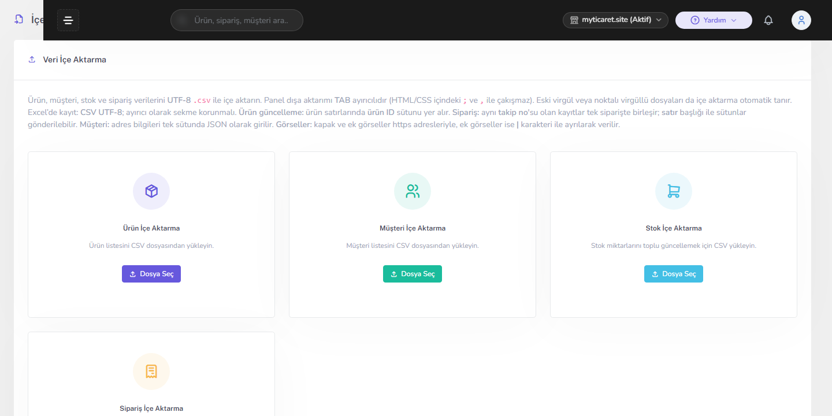Choose a file for Ürün İçe Aktarma
This screenshot has height=416, width=832.
(x=151, y=274)
